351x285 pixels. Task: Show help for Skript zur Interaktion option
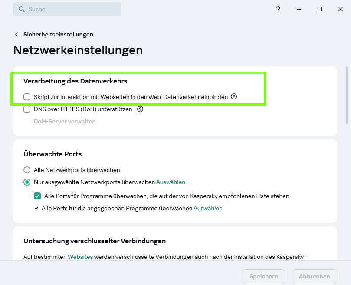pyautogui.click(x=234, y=96)
